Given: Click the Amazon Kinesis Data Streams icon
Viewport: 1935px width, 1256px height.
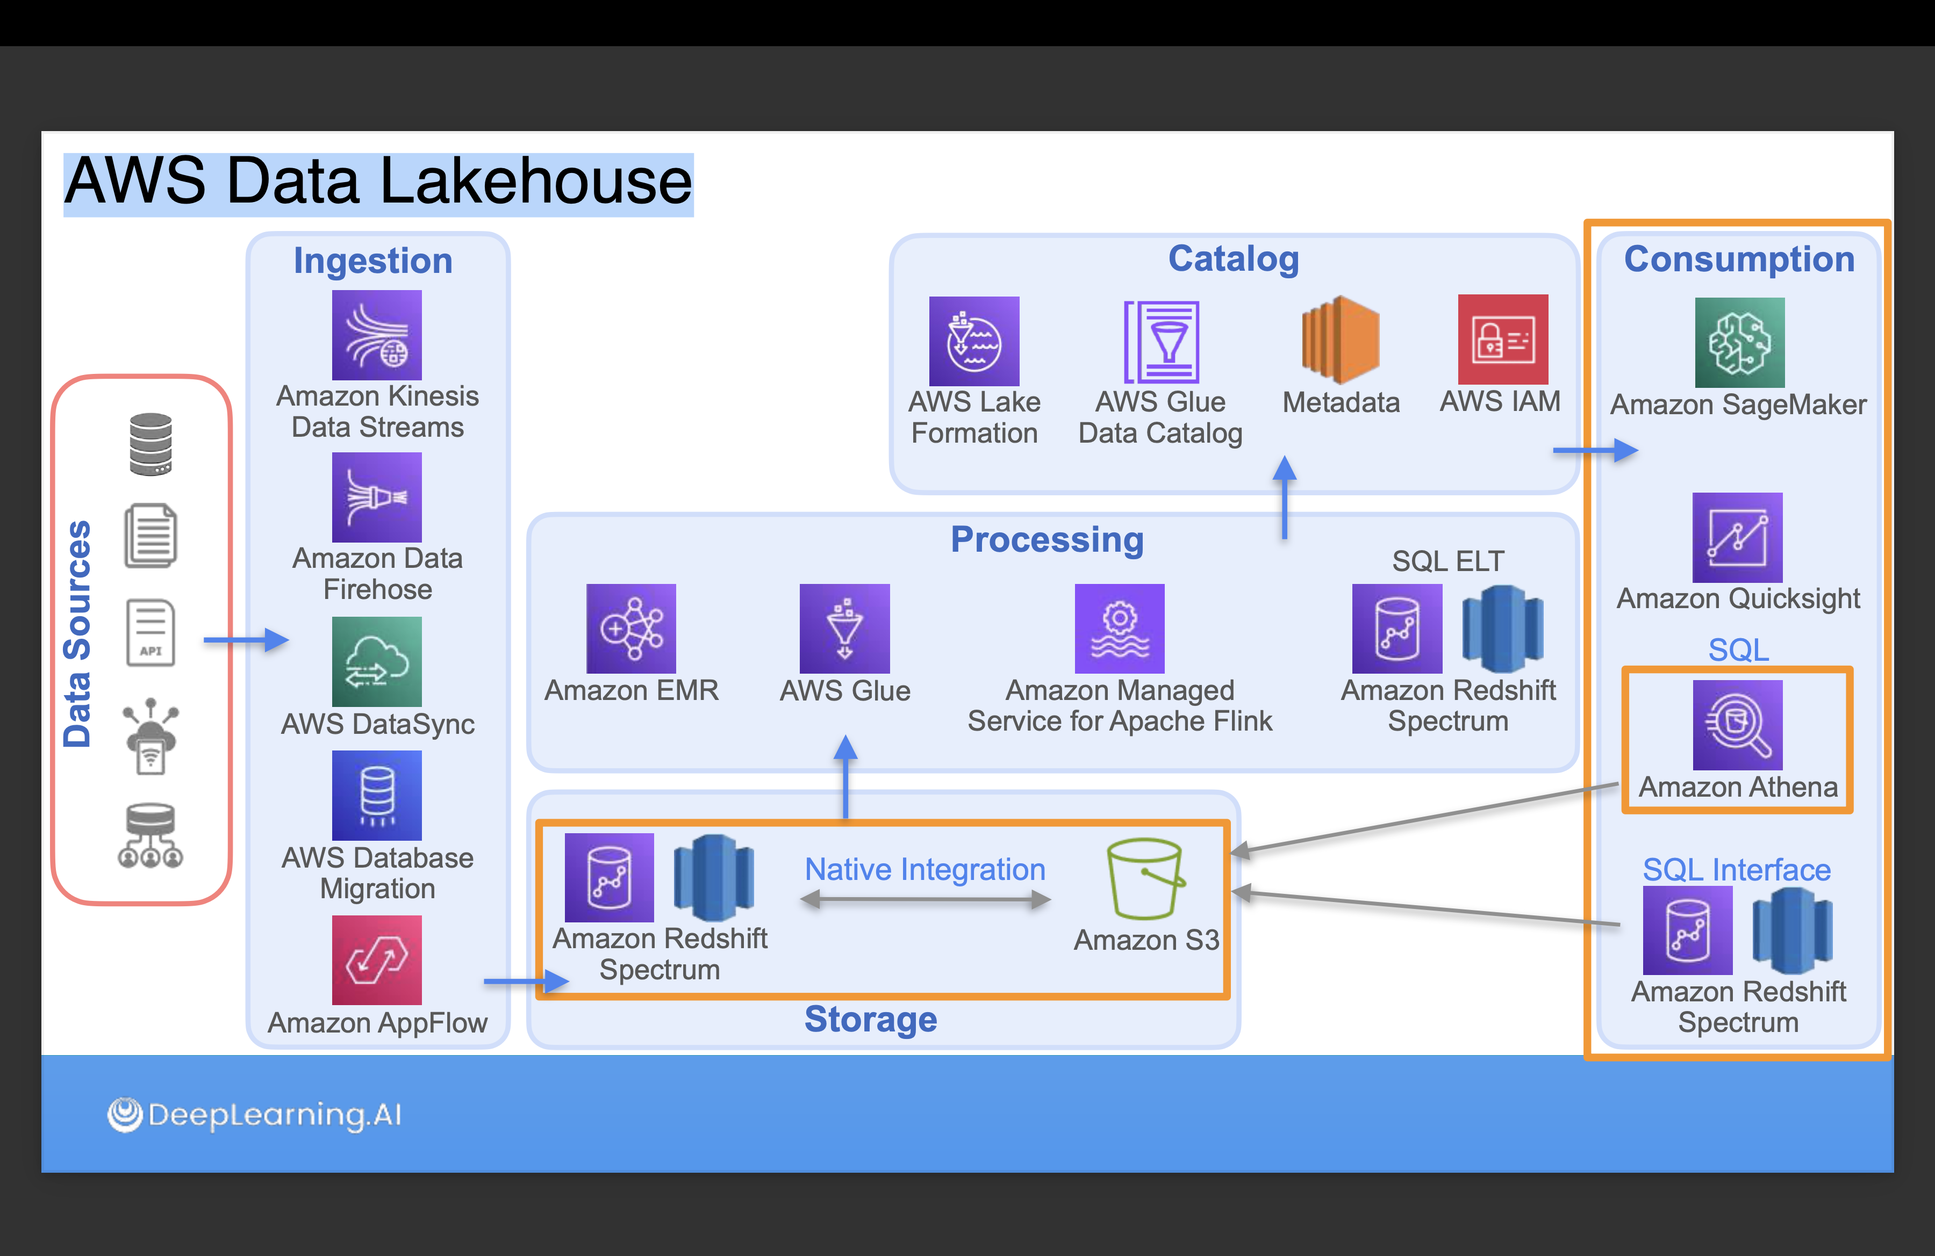Looking at the screenshot, I should 376,335.
